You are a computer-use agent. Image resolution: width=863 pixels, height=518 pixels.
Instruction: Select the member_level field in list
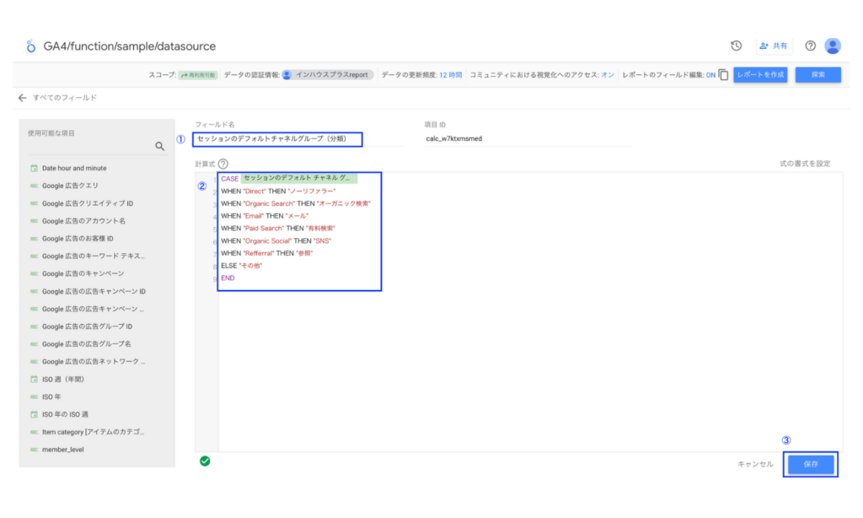63,450
